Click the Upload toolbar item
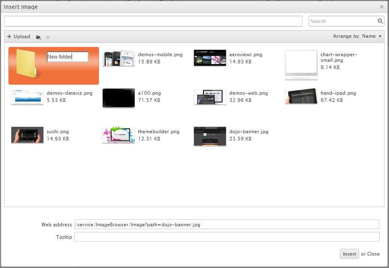 [19, 36]
